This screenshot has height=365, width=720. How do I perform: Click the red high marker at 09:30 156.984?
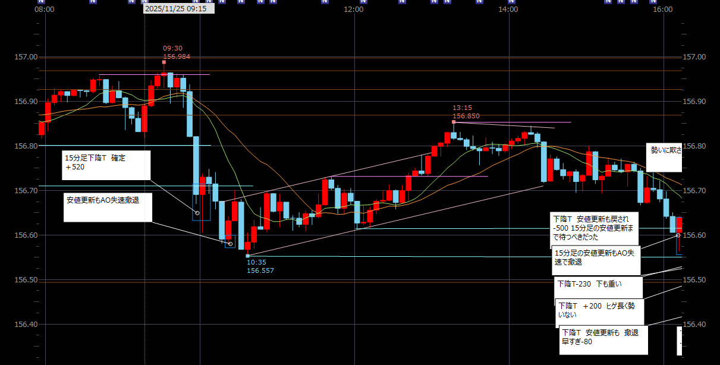164,62
